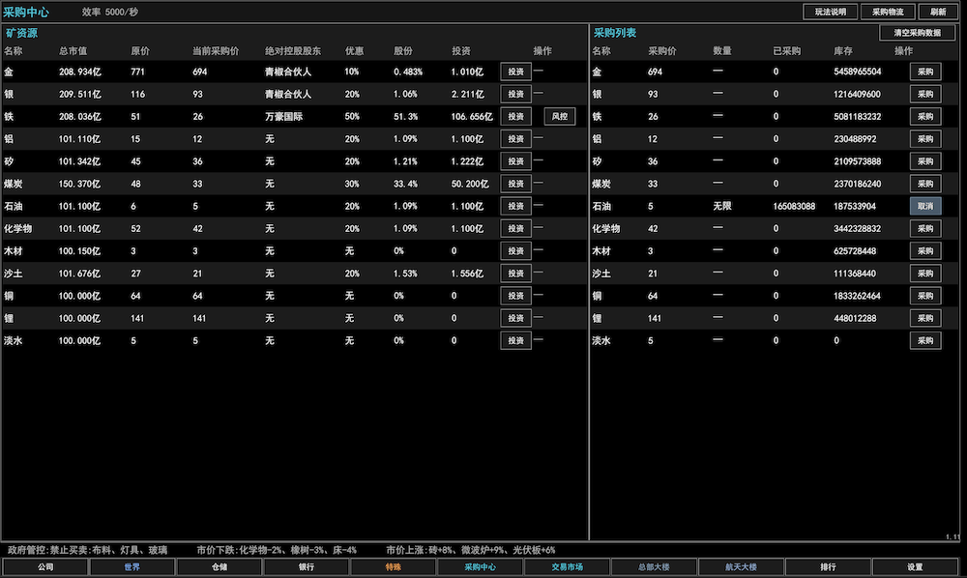Cancel 石油 purchasing with 取消
The width and height of the screenshot is (967, 578).
point(925,206)
